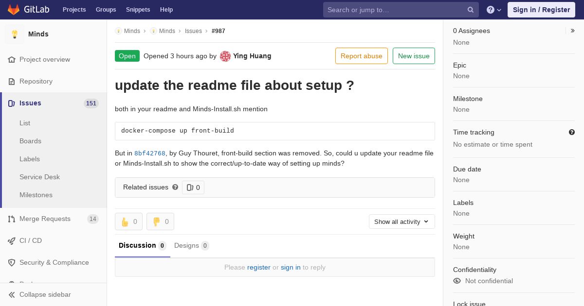584x306 pixels.
Task: Click the Security & Compliance shield icon
Action: point(12,263)
